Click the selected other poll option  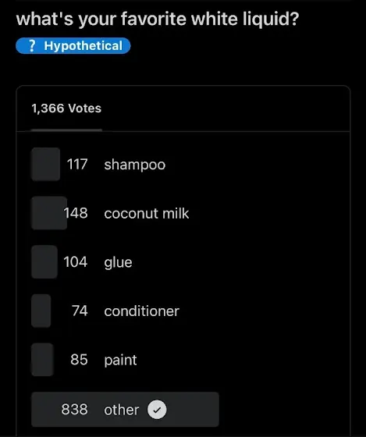coord(125,410)
